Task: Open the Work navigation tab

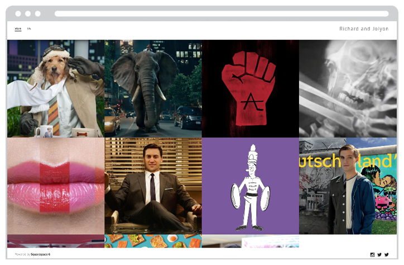Action: [18, 29]
